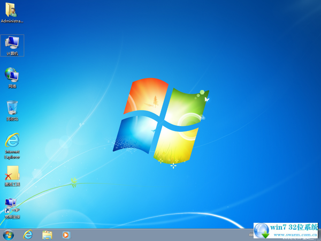Click the 宽带连接 broadband connection shortcut

click(12, 206)
